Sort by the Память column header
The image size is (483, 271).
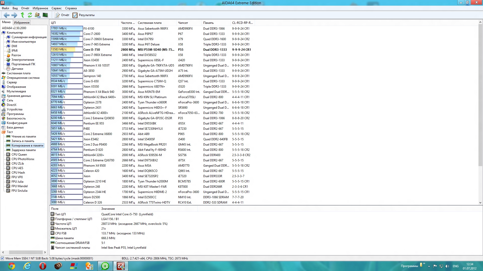(216, 23)
